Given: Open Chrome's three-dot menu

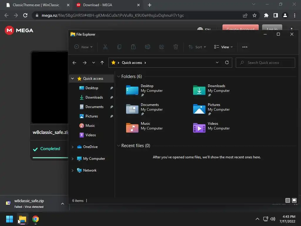Looking at the screenshot, I should pos(295,15).
